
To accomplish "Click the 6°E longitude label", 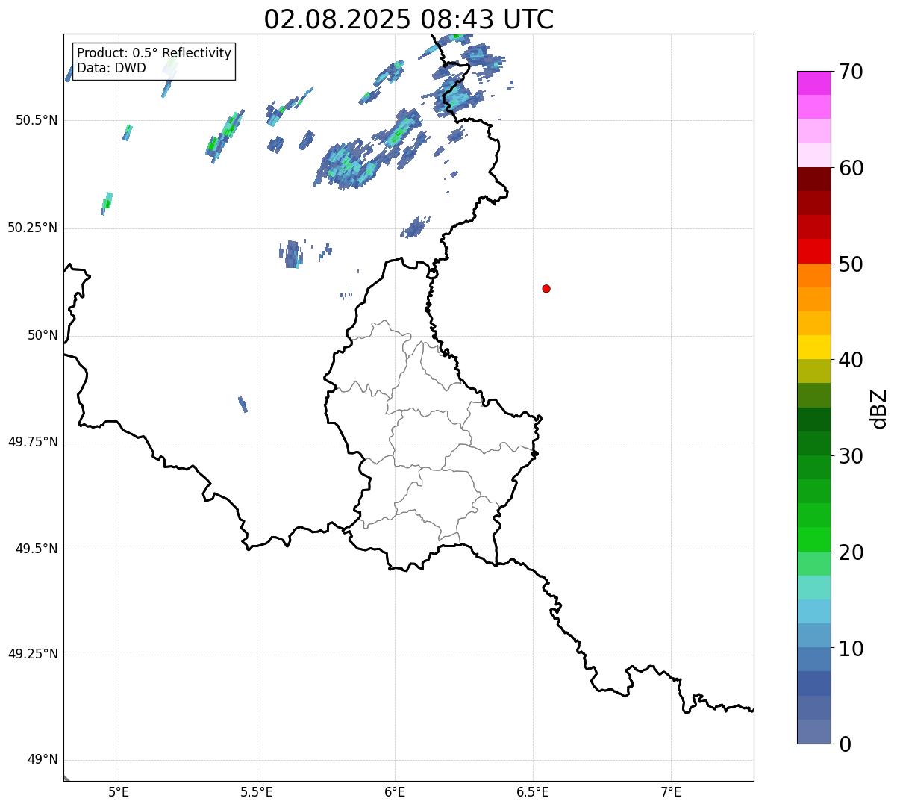I will click(x=395, y=791).
